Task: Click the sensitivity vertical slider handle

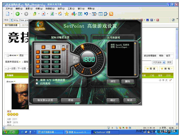Action: pos(64,49)
